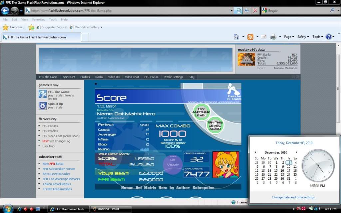Image resolution: width=341 pixels, height=213 pixels.
Task: Open the Favorites star button
Action: (13, 27)
